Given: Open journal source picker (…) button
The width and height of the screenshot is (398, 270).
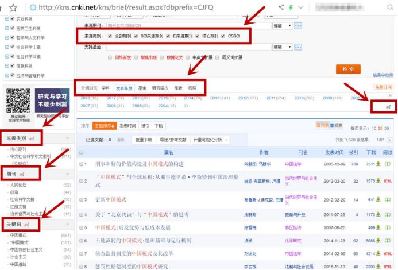Looking at the screenshot, I should [x=298, y=26].
